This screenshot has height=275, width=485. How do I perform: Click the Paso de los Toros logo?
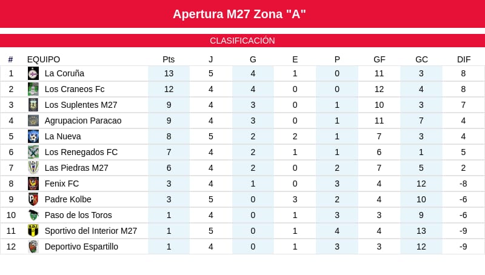pyautogui.click(x=33, y=215)
